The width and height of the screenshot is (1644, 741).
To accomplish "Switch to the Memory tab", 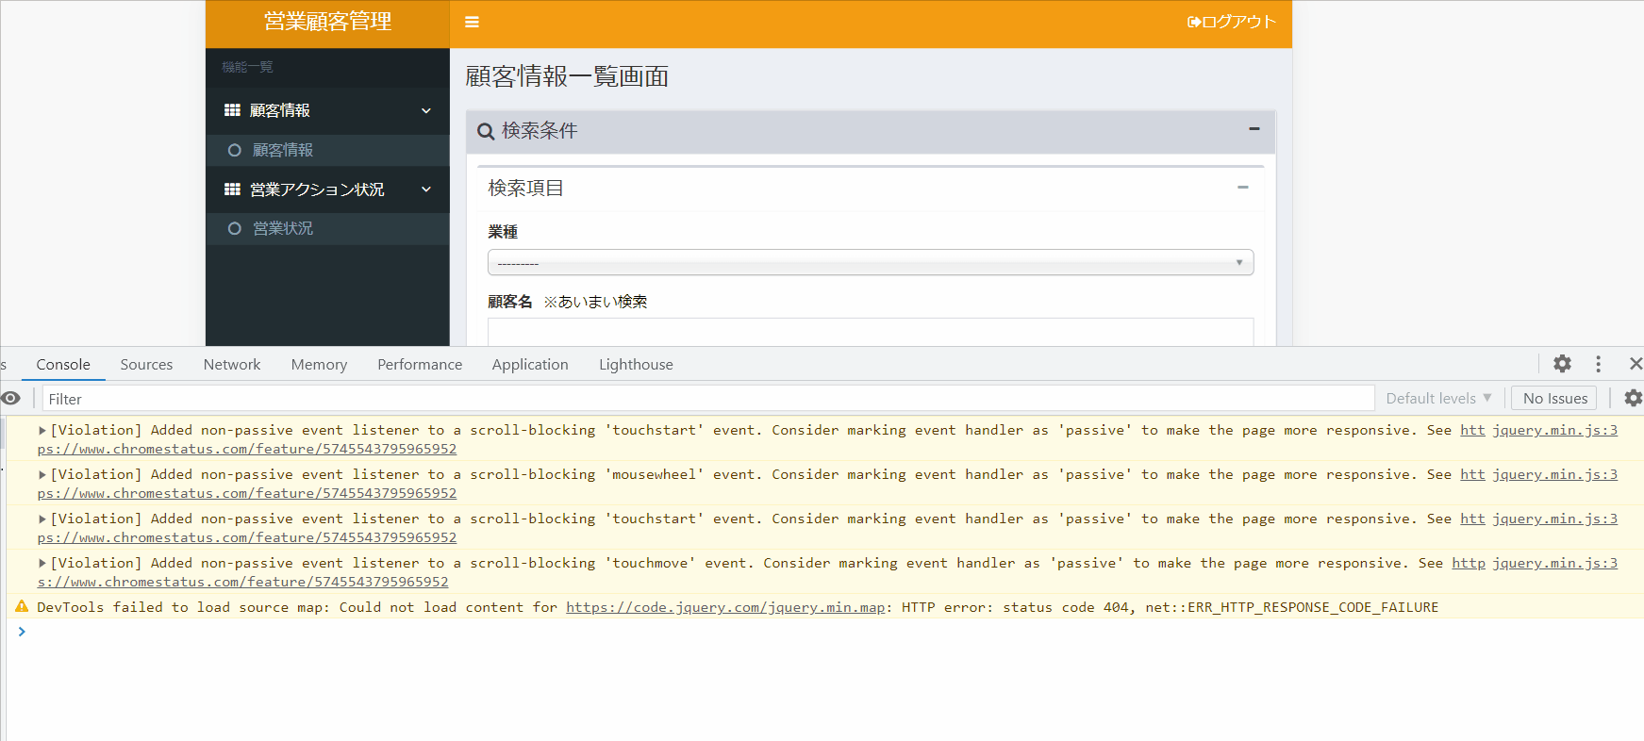I will point(319,364).
